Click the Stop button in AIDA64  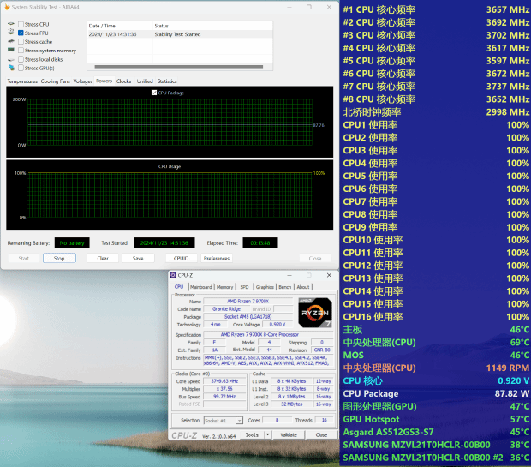(59, 258)
